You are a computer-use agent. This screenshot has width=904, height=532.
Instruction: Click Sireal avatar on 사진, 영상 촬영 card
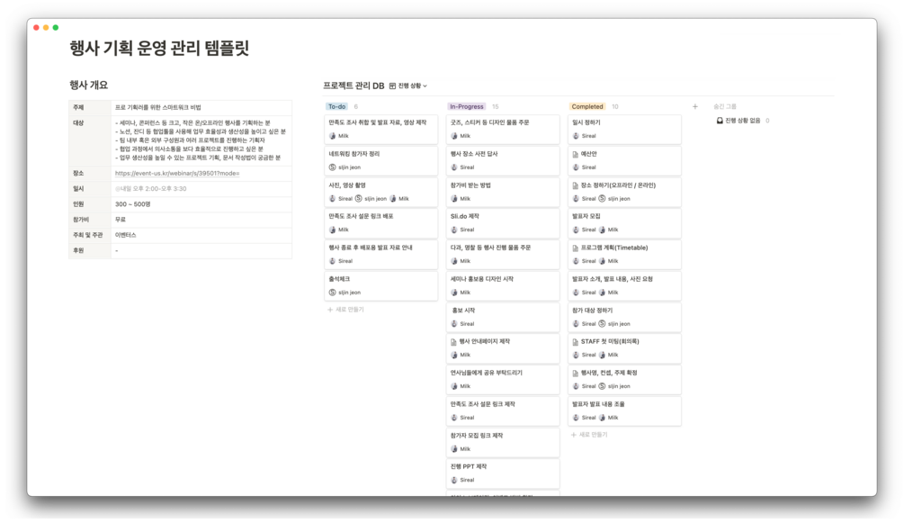332,199
